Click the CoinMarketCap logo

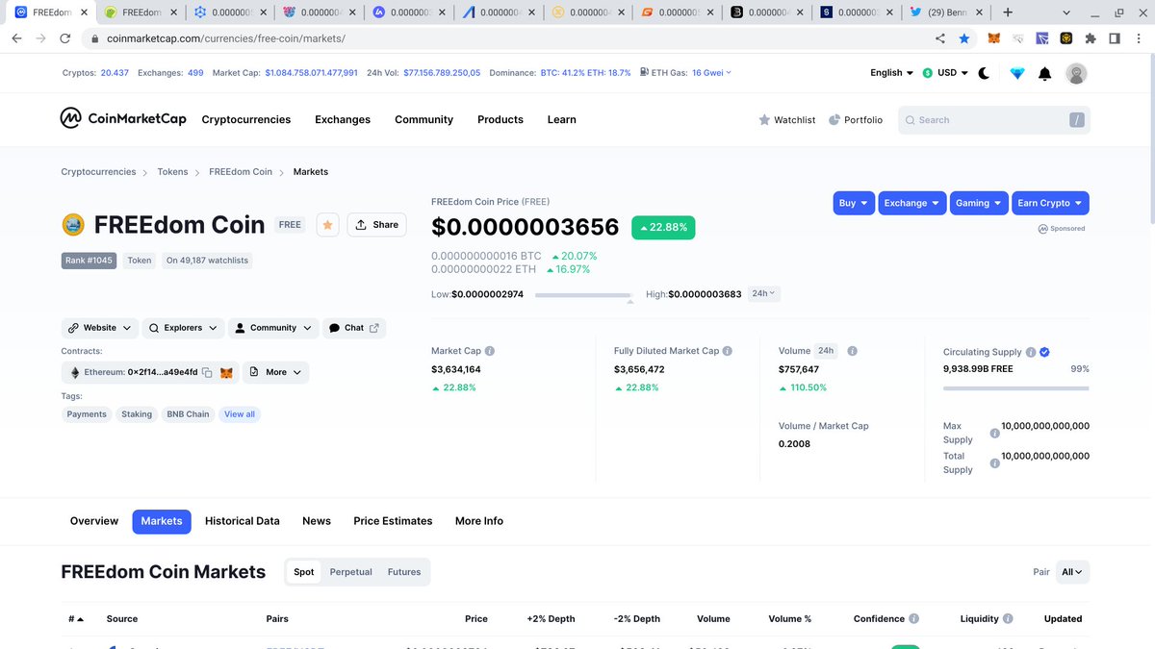click(123, 118)
